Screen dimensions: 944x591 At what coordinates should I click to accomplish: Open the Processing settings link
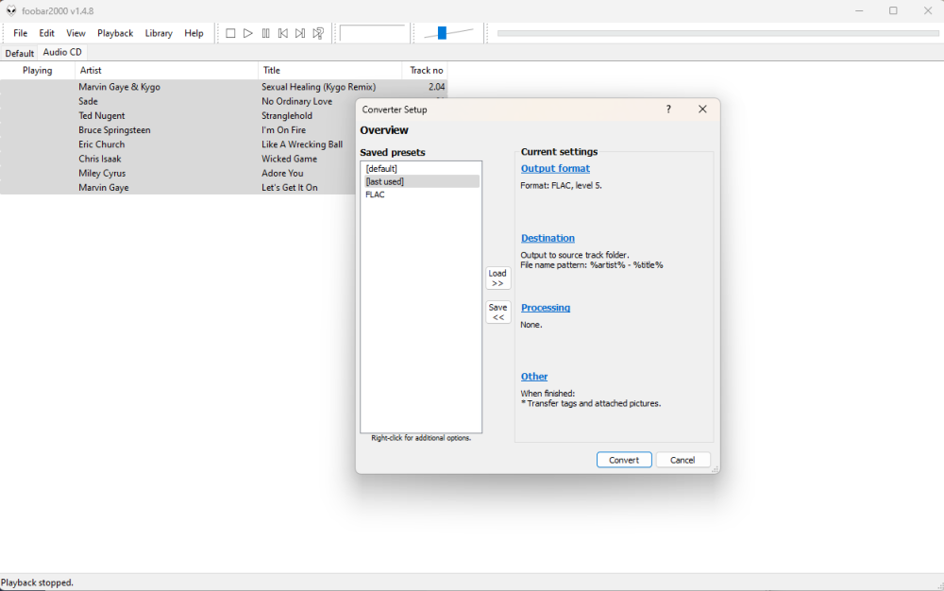(x=546, y=308)
